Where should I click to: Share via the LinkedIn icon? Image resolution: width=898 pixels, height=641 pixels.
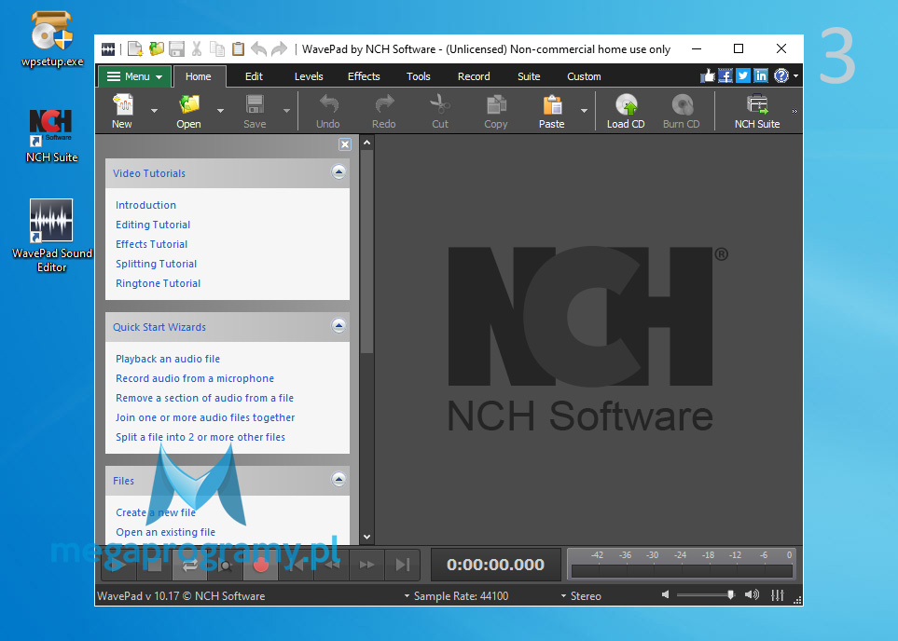pos(761,75)
